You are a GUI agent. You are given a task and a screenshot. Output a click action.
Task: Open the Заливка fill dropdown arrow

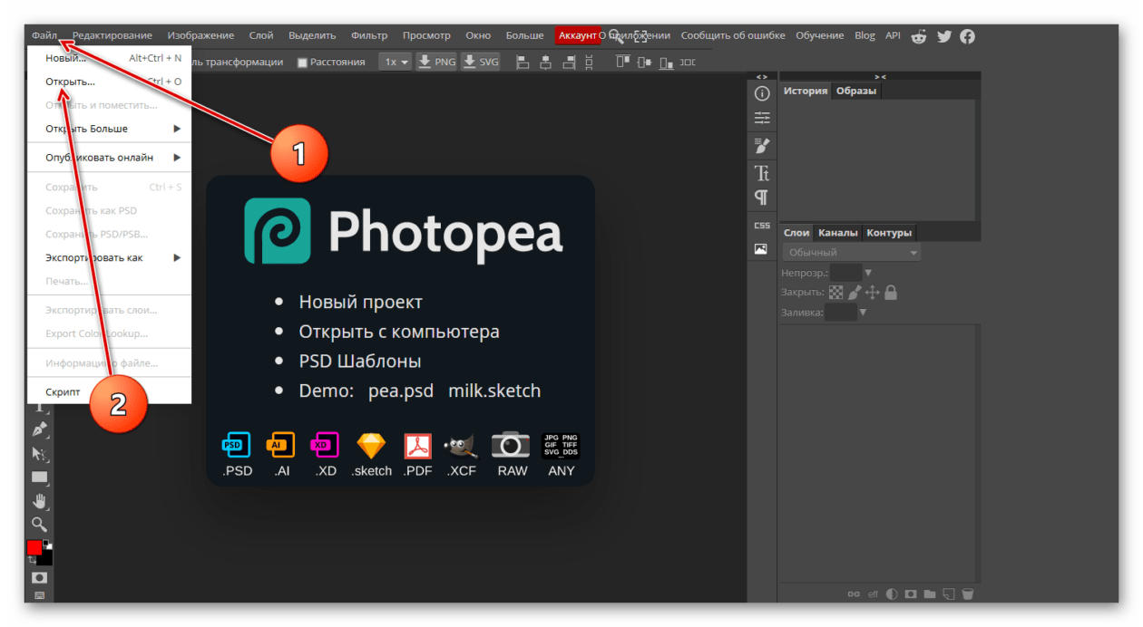[x=862, y=313]
